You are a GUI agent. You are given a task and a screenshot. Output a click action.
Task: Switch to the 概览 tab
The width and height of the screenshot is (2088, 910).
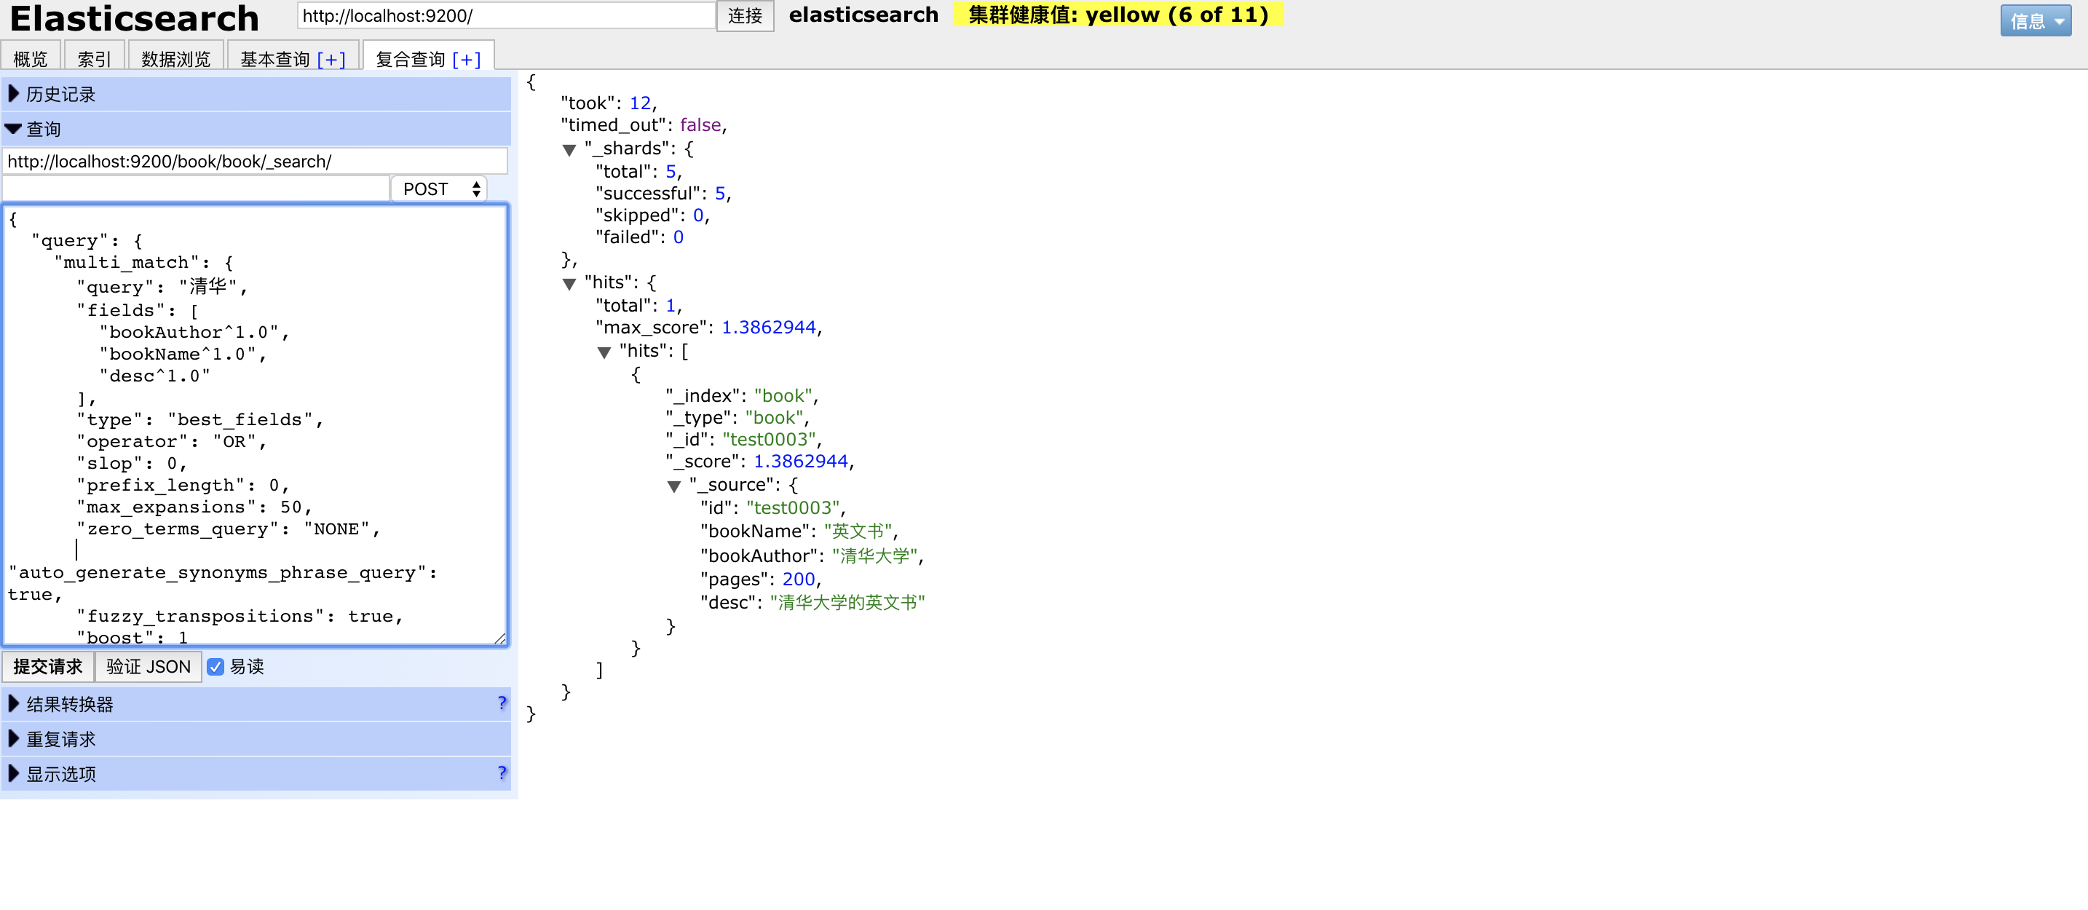tap(31, 59)
